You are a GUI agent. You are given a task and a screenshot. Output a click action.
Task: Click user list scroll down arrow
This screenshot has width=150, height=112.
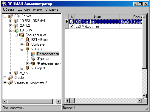tap(144, 96)
